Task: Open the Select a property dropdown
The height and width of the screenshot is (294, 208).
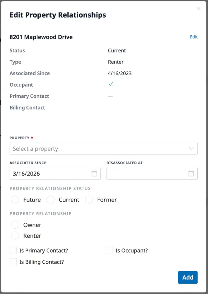Action: [103, 148]
